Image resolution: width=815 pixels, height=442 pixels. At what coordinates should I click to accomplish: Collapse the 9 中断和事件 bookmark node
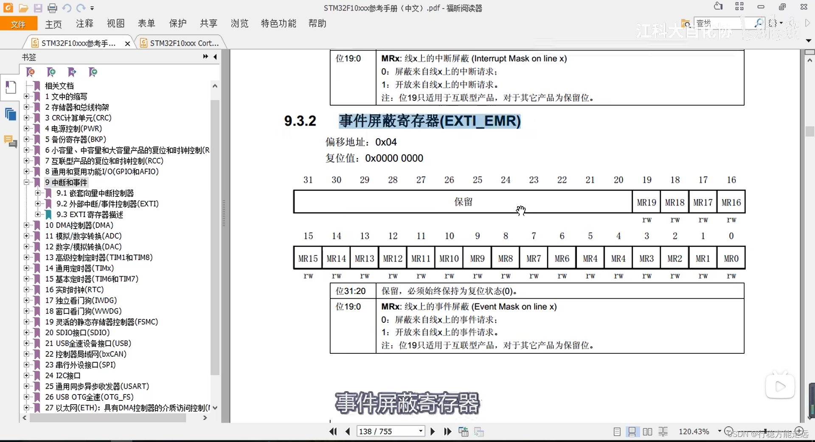point(26,182)
